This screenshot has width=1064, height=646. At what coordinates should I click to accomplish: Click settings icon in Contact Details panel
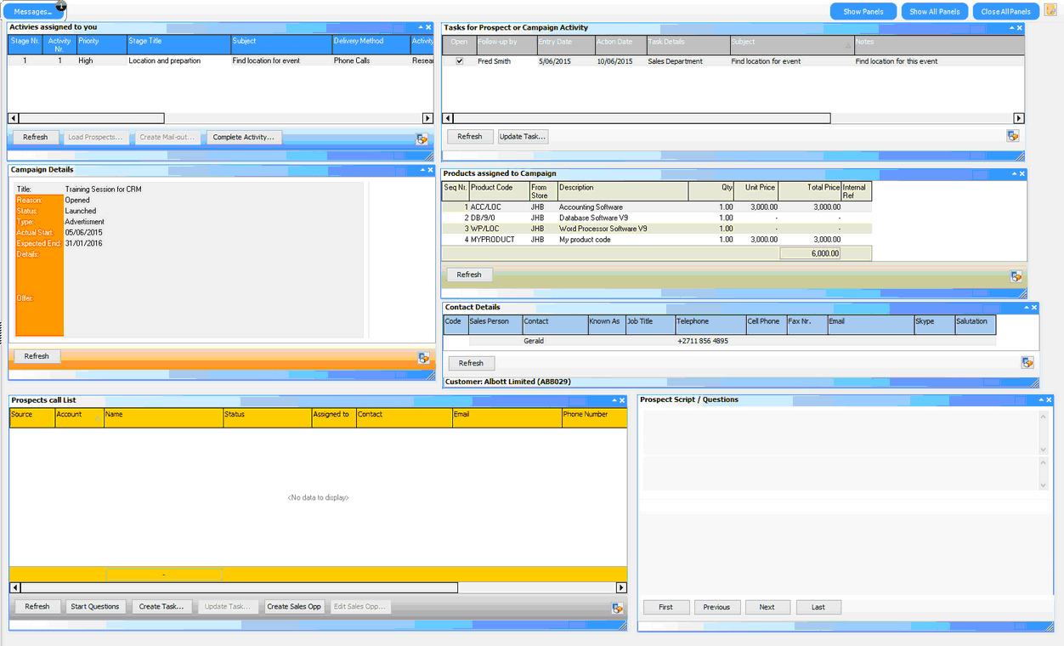coord(1027,363)
